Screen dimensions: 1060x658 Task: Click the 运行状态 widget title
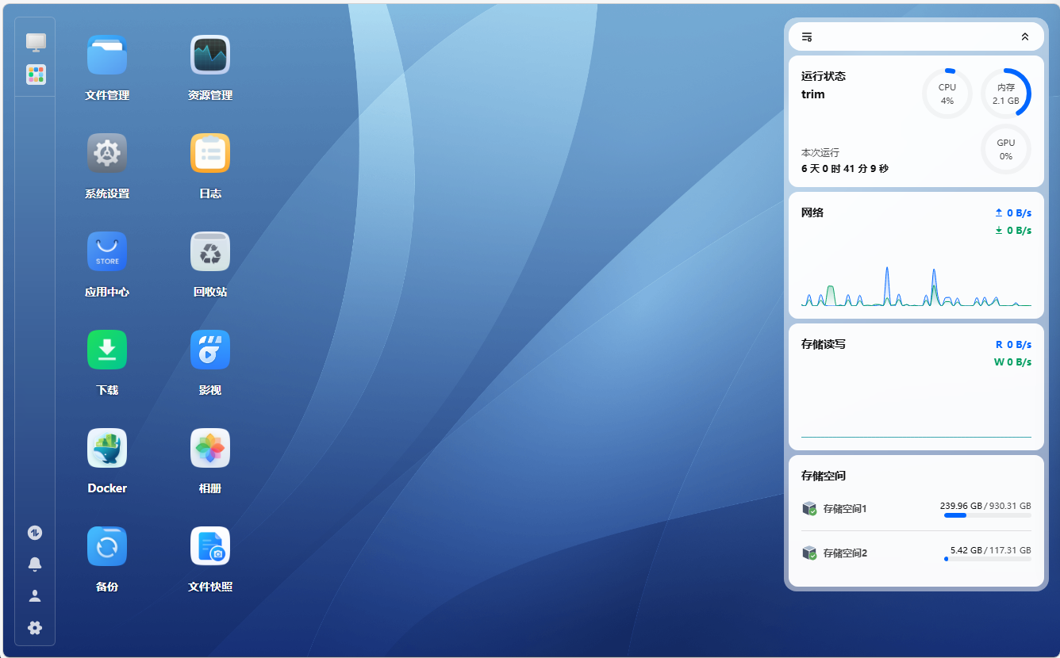click(x=824, y=76)
